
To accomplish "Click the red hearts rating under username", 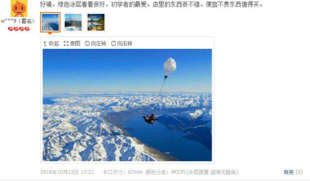I will click(19, 29).
